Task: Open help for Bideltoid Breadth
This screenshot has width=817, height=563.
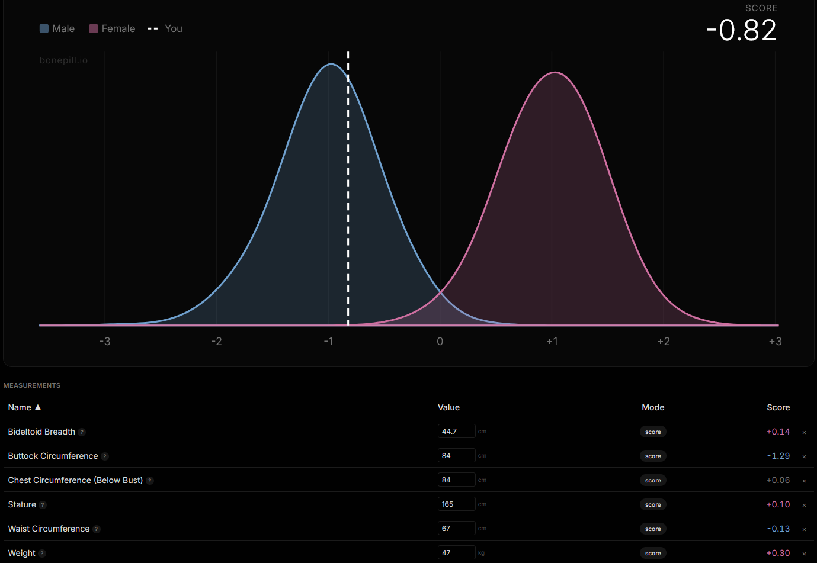Action: [82, 432]
